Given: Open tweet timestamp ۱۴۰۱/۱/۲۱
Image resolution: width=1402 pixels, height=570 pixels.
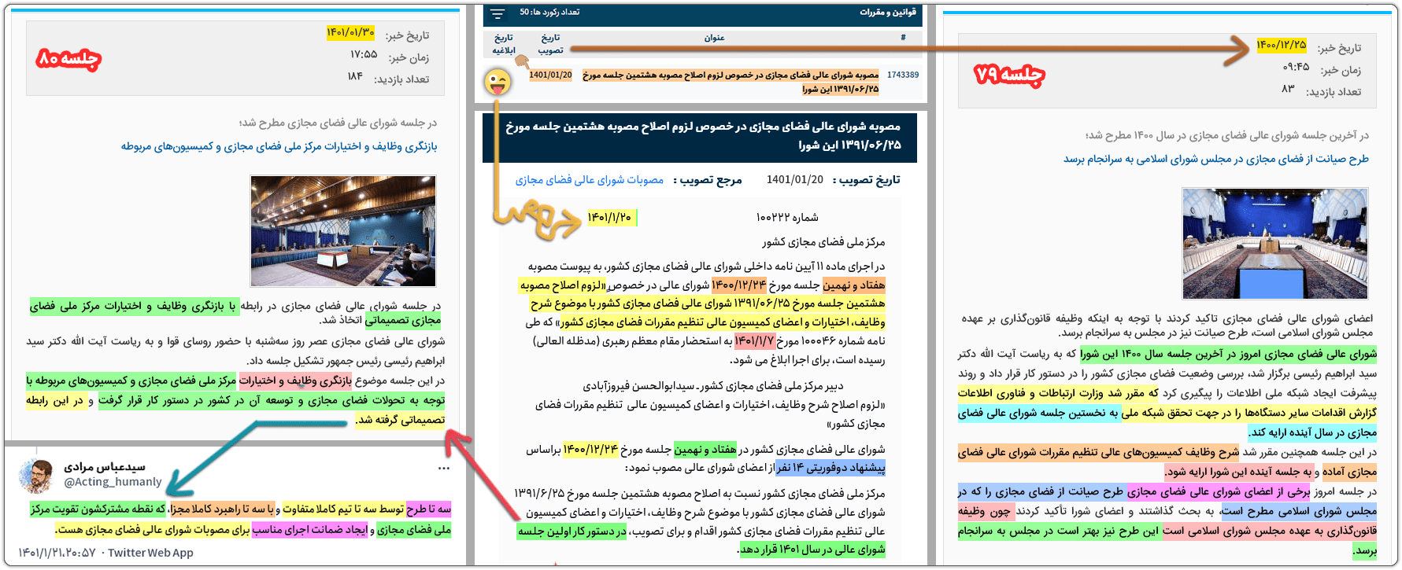Looking at the screenshot, I should pos(57,553).
